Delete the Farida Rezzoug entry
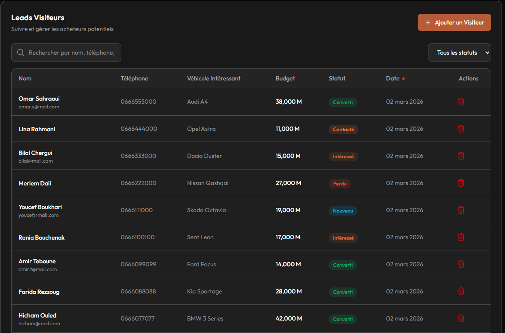 (461, 292)
